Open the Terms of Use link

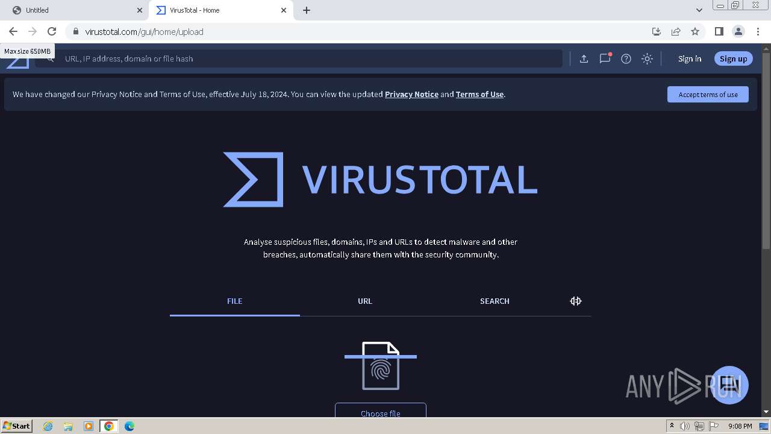coord(479,94)
